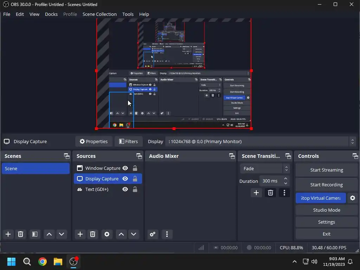Viewport: 360px width, 270px height.
Task: Open source properties gear in Sources dock
Action: pos(107,234)
